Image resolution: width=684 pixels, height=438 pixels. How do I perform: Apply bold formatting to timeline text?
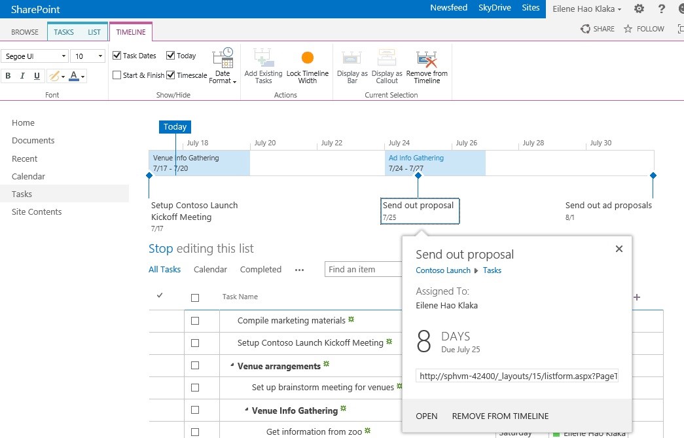(x=8, y=76)
